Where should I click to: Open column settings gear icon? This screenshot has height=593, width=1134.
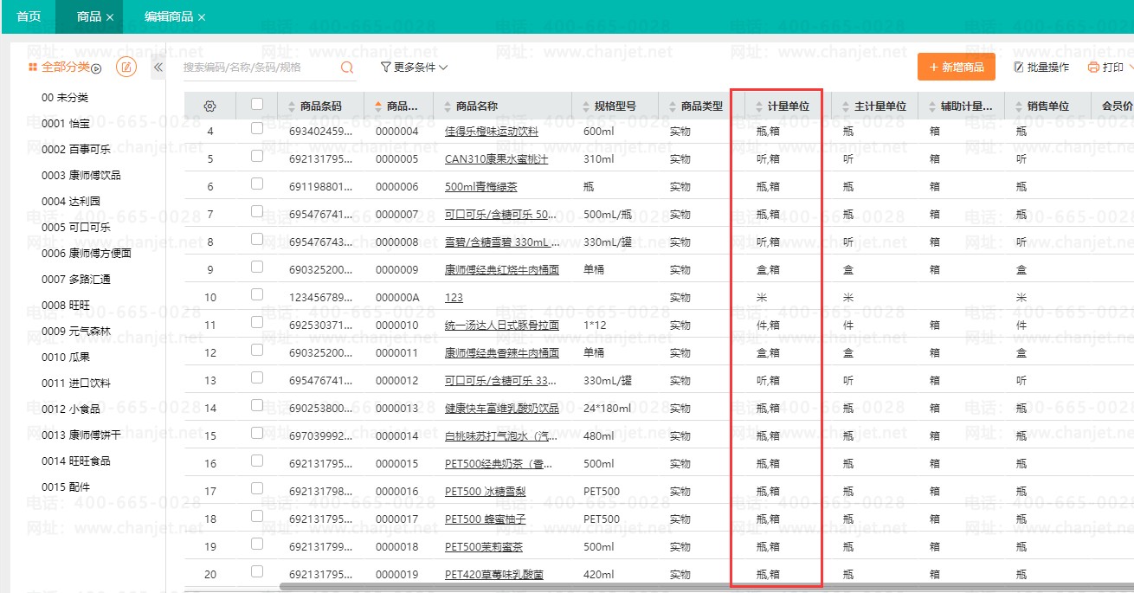point(209,106)
